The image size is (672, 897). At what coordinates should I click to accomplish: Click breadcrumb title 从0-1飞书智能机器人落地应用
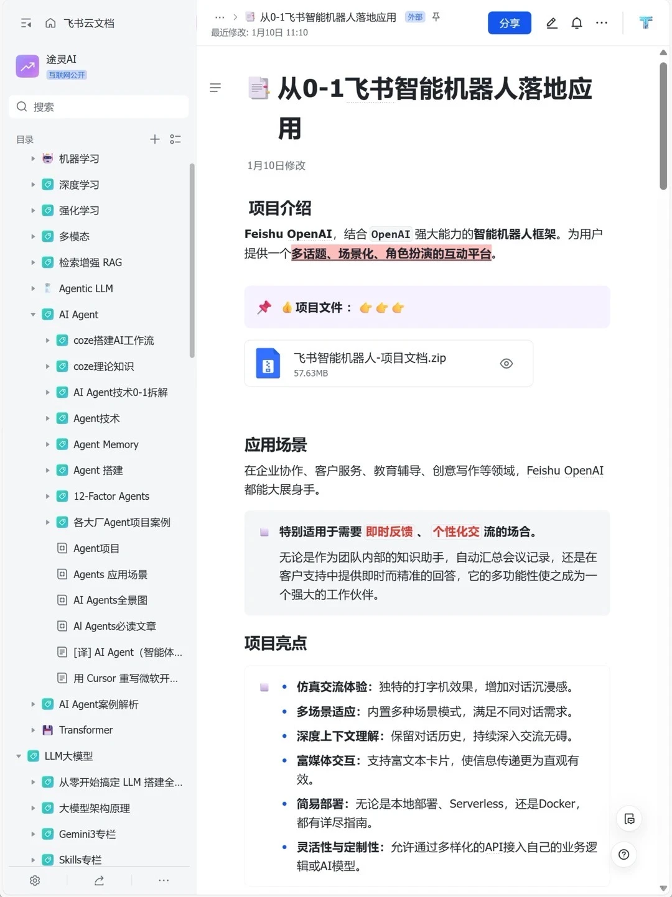coord(328,17)
